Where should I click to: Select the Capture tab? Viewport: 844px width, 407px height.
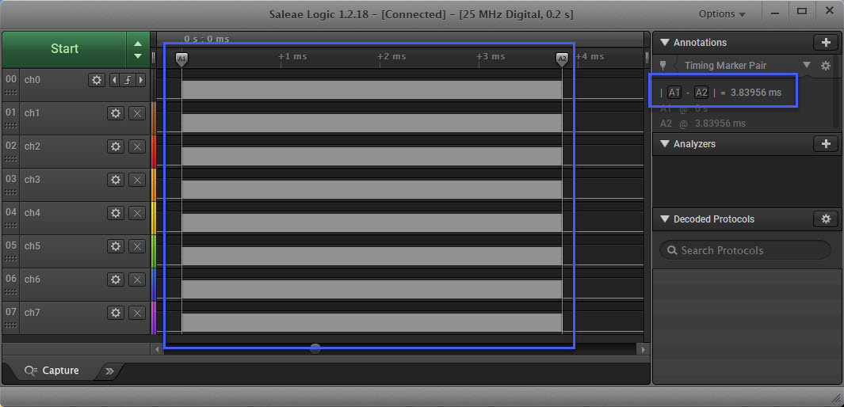point(52,371)
